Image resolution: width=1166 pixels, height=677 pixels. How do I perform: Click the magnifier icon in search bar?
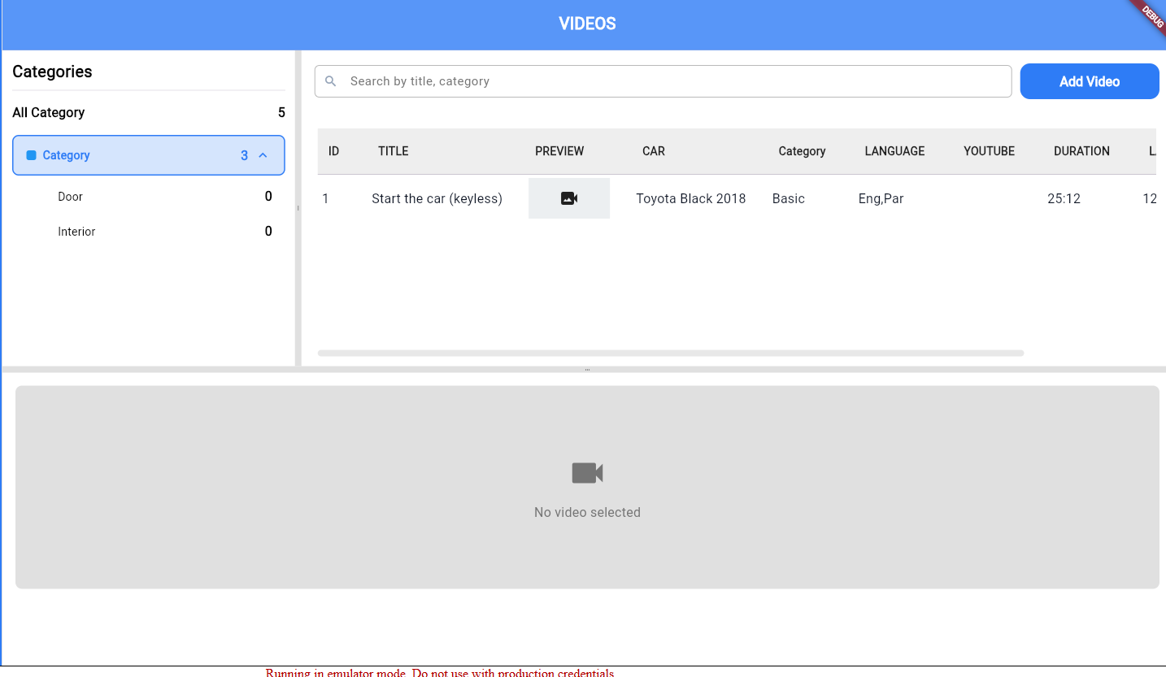pyautogui.click(x=331, y=81)
